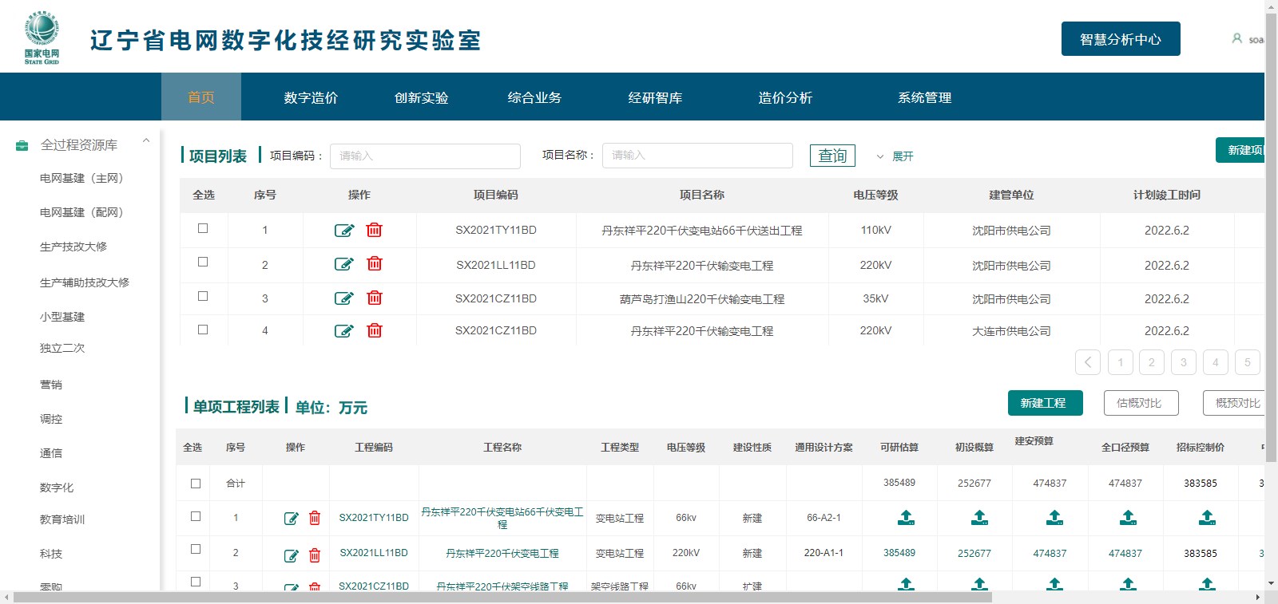Click the 新建工程 button
The image size is (1278, 604).
(1046, 403)
